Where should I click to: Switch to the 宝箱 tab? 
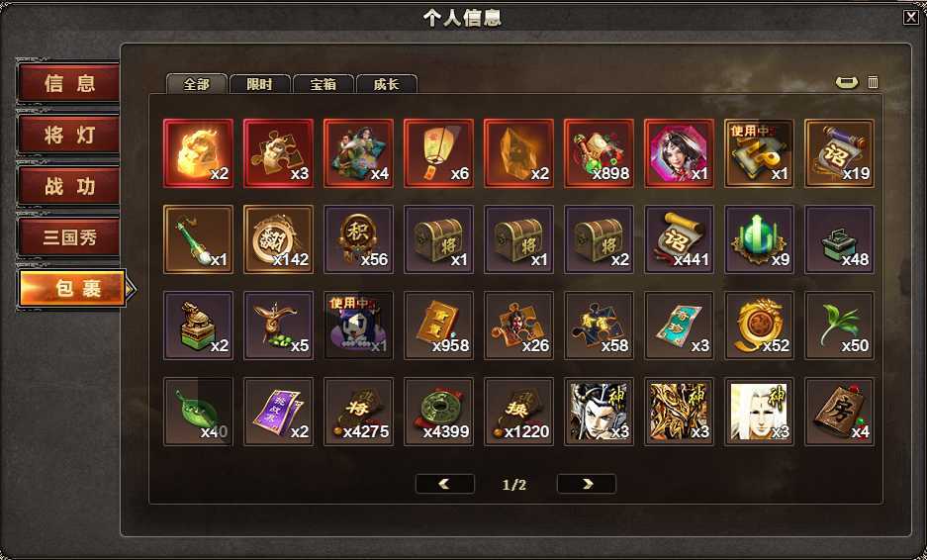323,84
